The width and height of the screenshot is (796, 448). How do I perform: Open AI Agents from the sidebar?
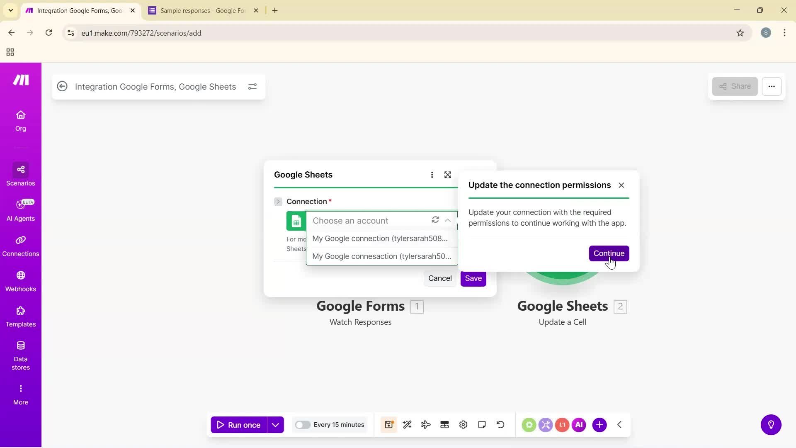coord(20,210)
